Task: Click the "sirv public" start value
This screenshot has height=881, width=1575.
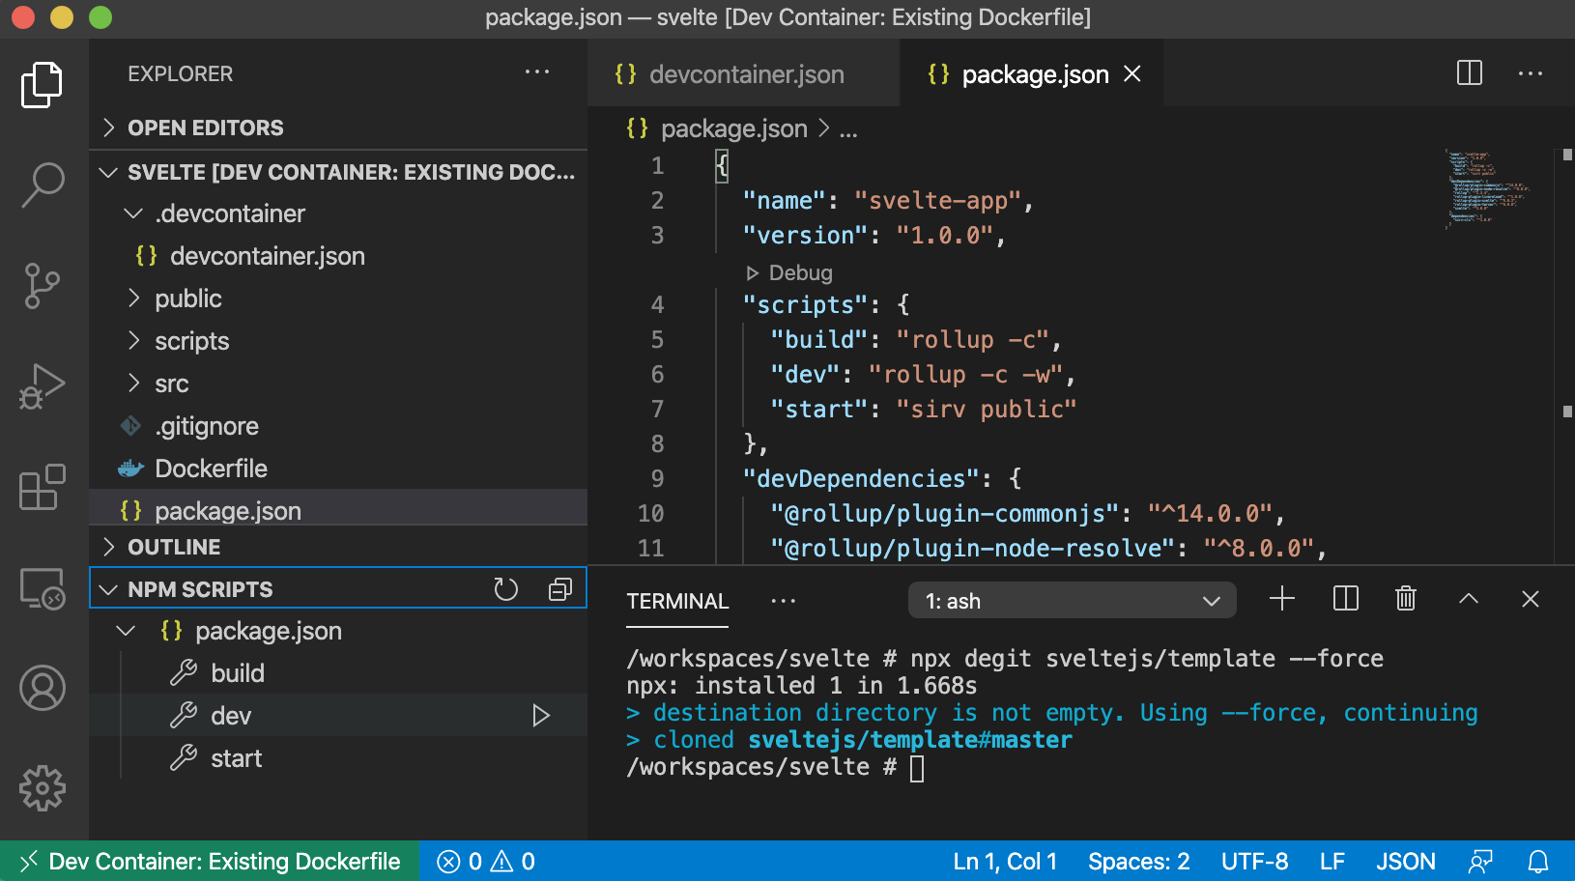Action: pos(986,409)
